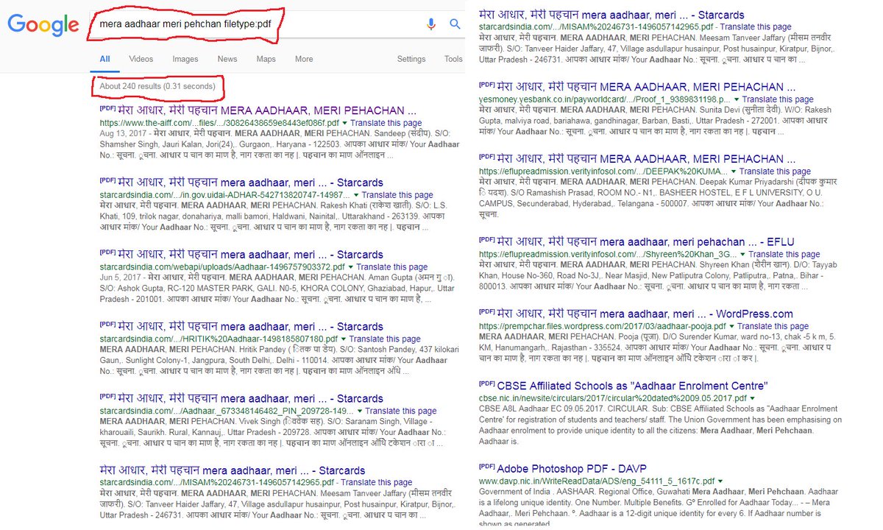Expand dropdown arrow beside the-aiff.com URL

pos(346,123)
